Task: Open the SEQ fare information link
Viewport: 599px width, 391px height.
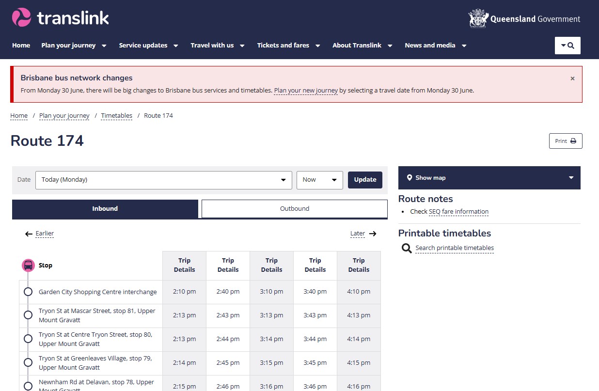Action: [x=458, y=212]
